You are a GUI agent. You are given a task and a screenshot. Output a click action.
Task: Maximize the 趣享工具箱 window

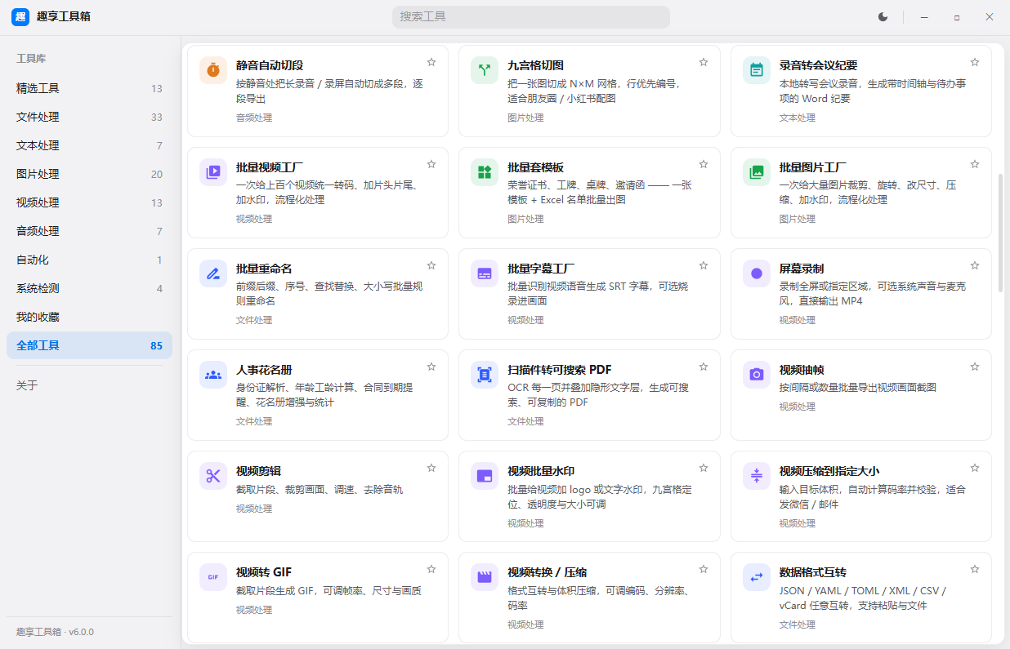(x=957, y=16)
